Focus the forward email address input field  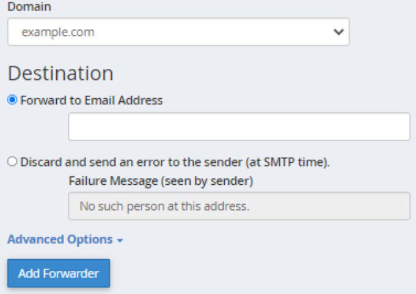click(239, 127)
